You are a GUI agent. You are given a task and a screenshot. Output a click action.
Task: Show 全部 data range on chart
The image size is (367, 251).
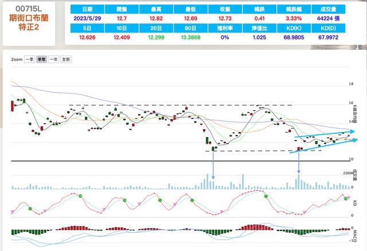(66, 59)
